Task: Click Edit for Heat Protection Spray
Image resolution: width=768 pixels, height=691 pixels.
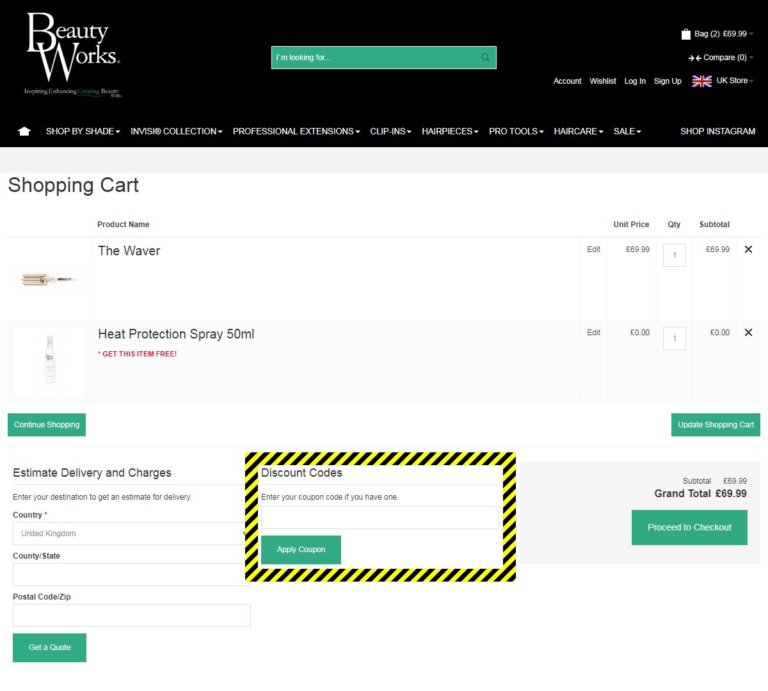Action: click(x=593, y=333)
